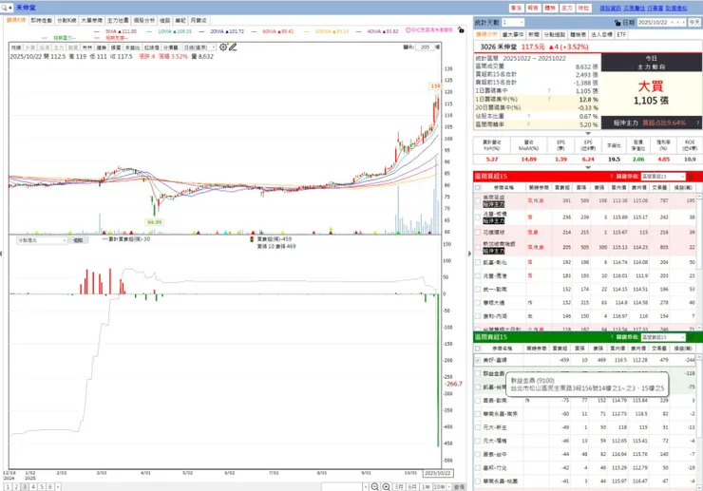
Task: Open the 日線(還原) period dropdown
Action: pos(199,47)
